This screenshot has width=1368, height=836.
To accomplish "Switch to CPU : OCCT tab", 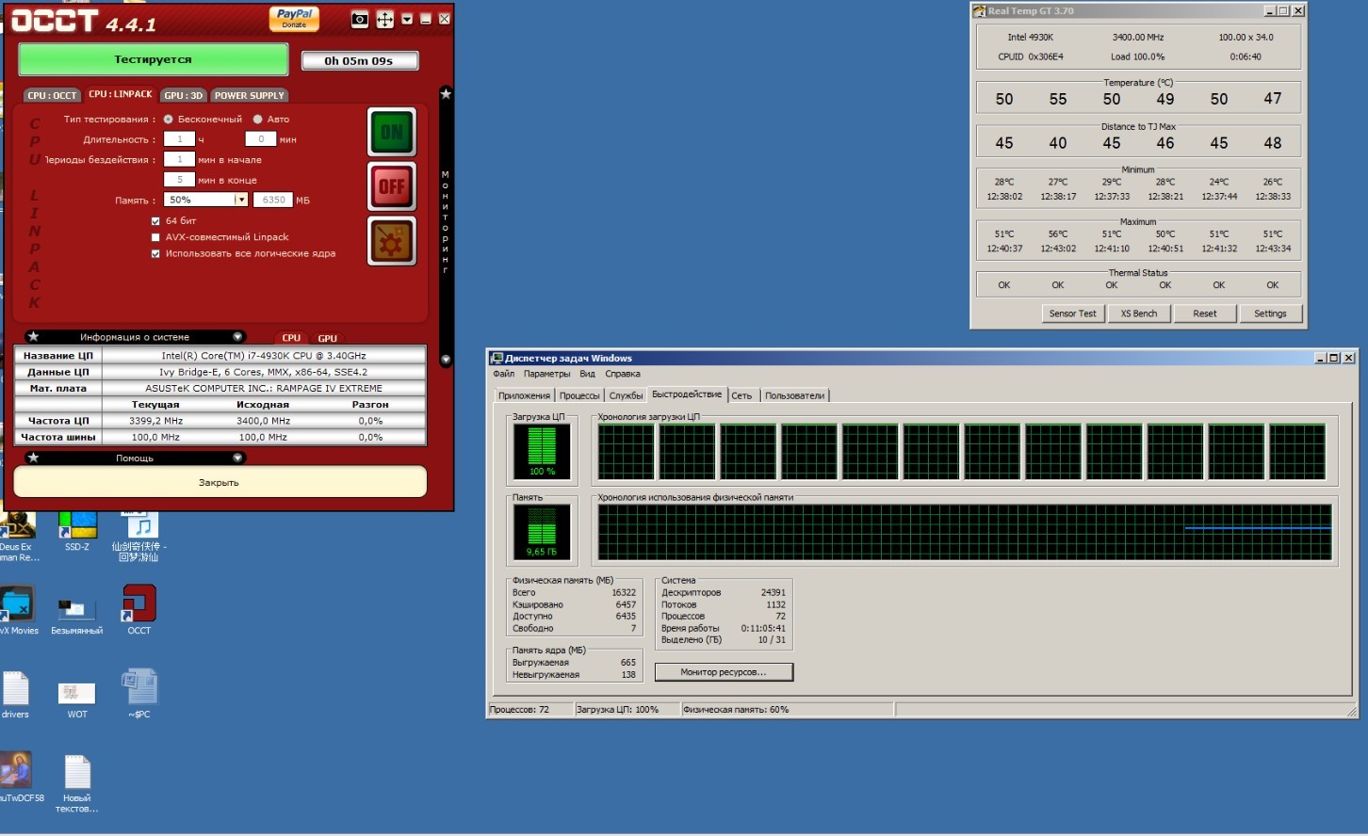I will pos(52,95).
